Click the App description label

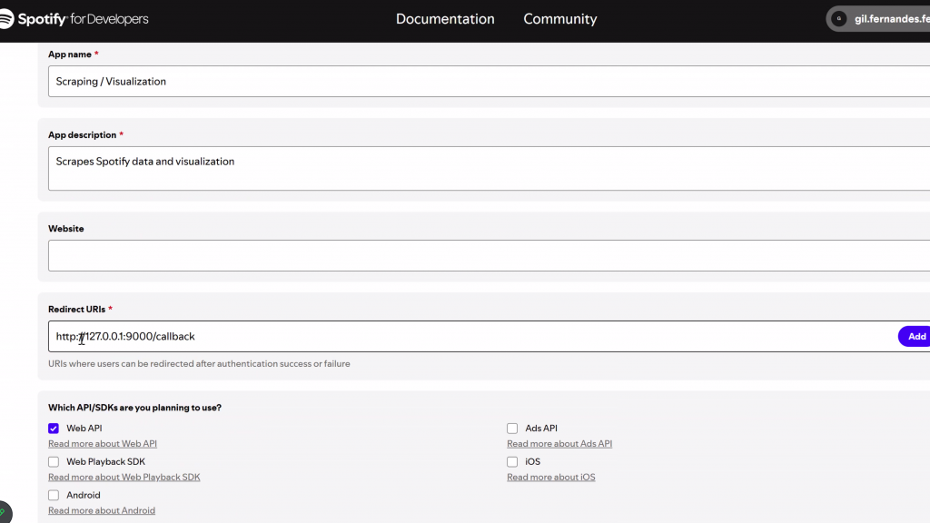pos(82,134)
